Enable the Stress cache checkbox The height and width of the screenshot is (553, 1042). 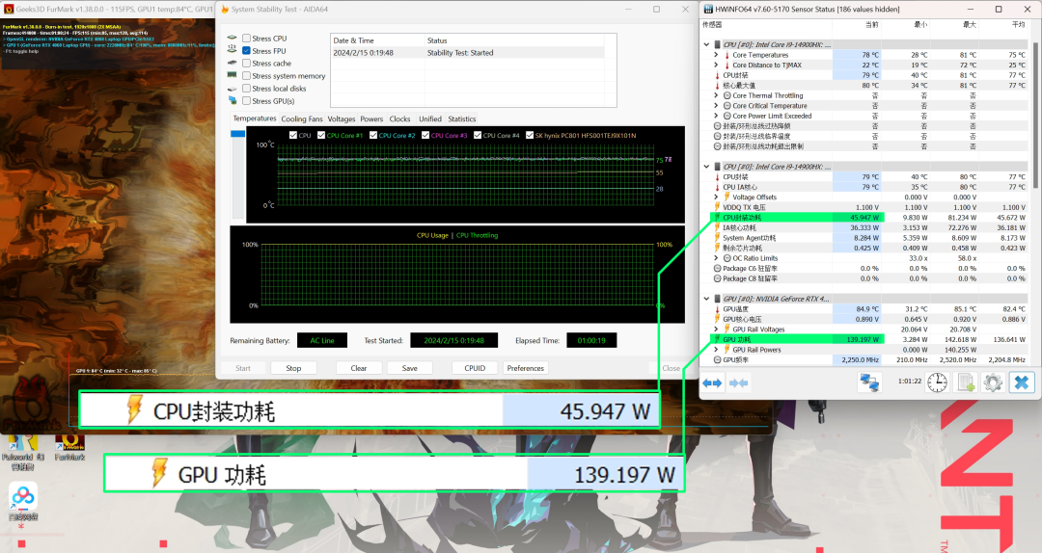coord(247,64)
